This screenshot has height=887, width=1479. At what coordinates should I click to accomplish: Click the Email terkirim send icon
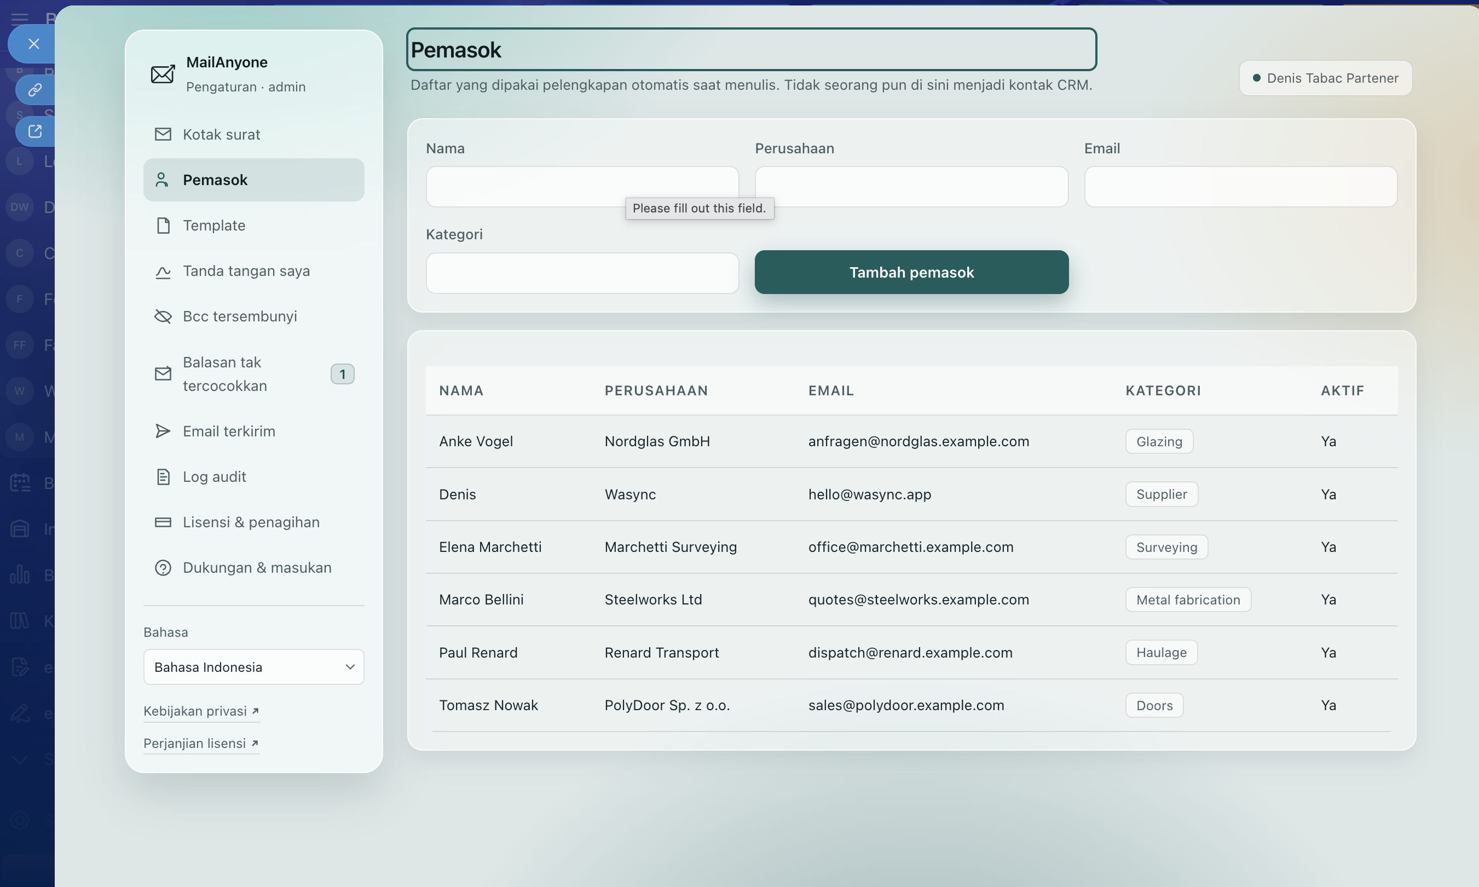[x=163, y=431]
